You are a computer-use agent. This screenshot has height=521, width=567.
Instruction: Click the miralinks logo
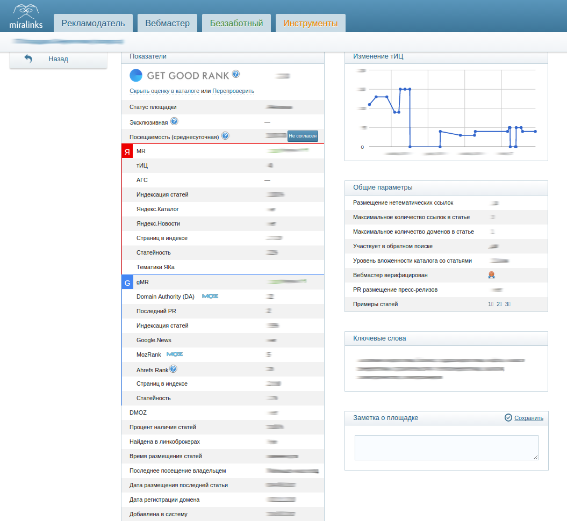coord(26,17)
